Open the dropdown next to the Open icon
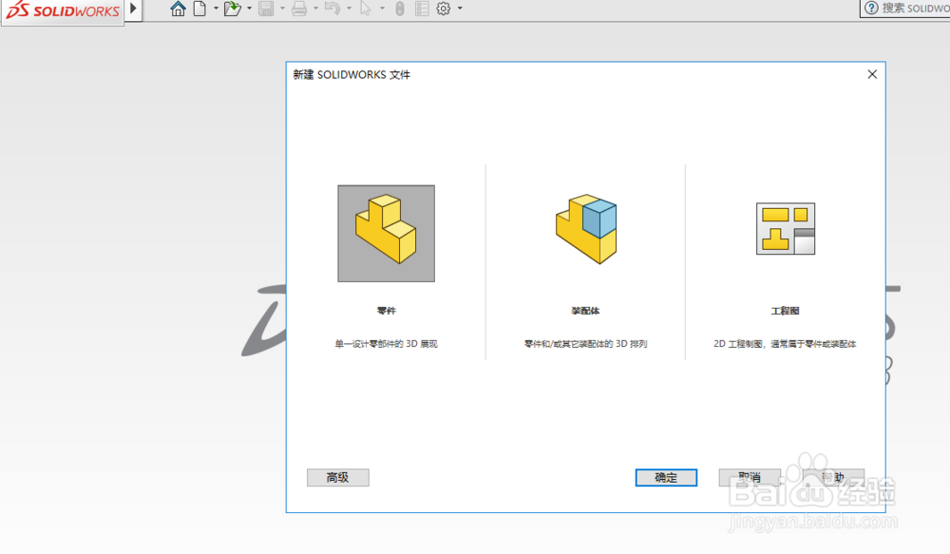Image resolution: width=950 pixels, height=554 pixels. pos(248,9)
